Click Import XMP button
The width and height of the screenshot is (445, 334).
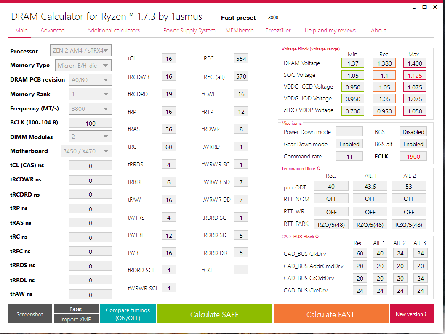(x=76, y=319)
